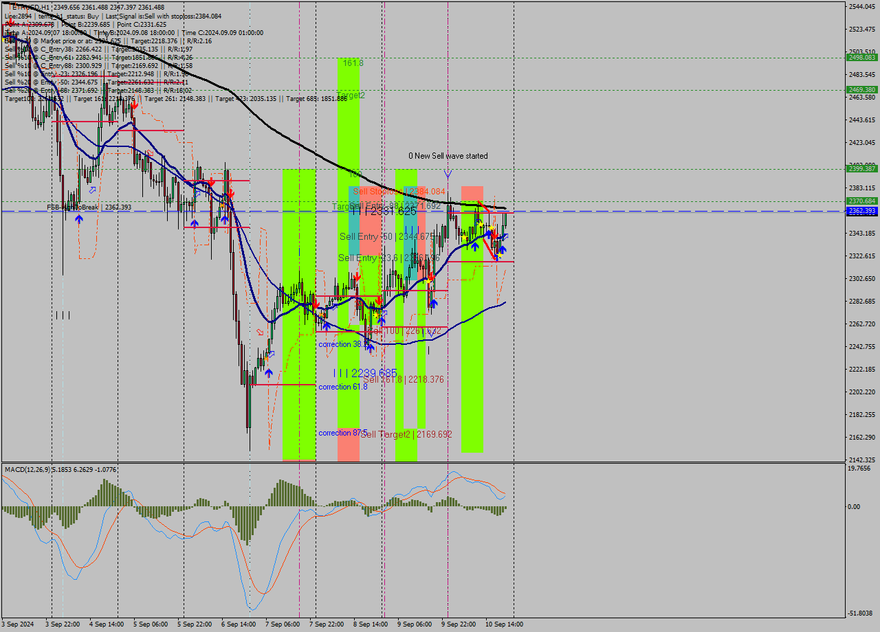Click the 'Sell 161.8 | 2218.376' label

coord(404,379)
